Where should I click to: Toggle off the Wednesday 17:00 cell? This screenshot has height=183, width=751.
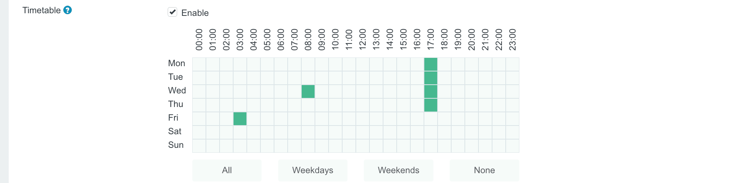[x=431, y=91]
